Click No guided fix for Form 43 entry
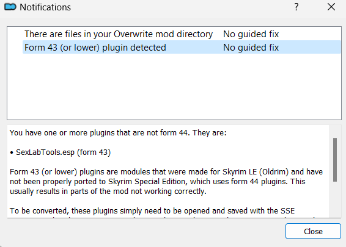The height and width of the screenshot is (247, 346). tap(251, 48)
